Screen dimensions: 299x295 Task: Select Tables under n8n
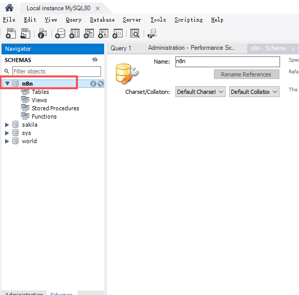click(x=40, y=92)
